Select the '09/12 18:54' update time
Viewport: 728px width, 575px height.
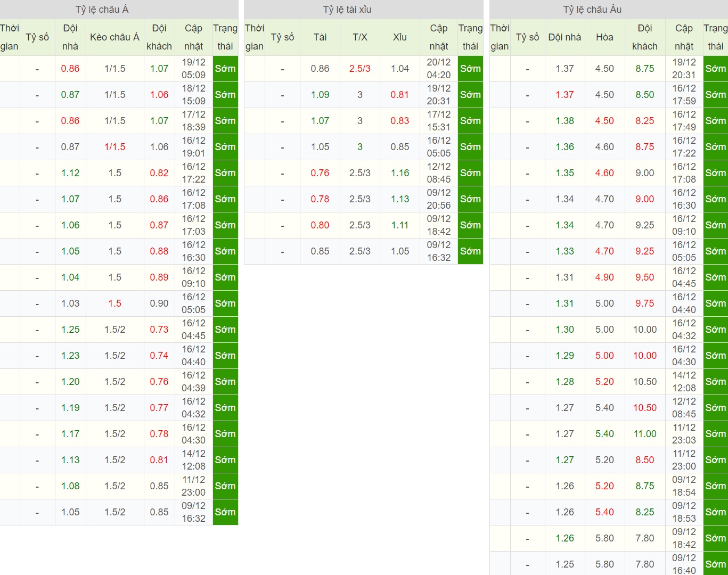(684, 486)
